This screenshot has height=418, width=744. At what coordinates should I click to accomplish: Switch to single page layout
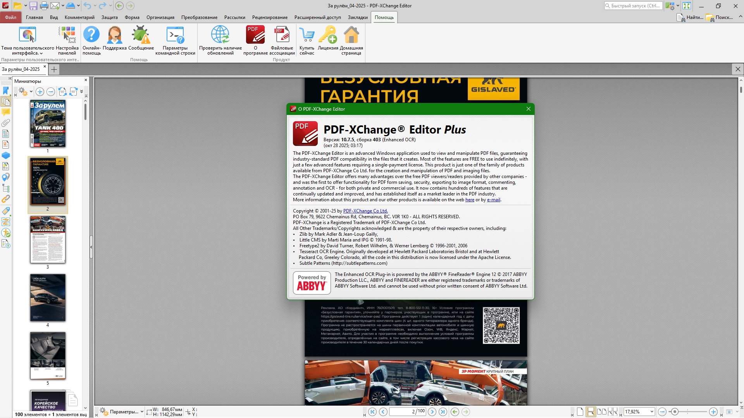click(x=580, y=412)
